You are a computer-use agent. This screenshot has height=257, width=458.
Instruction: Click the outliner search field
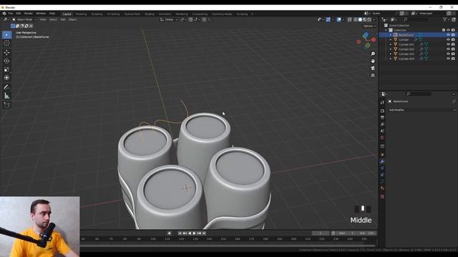coord(416,19)
